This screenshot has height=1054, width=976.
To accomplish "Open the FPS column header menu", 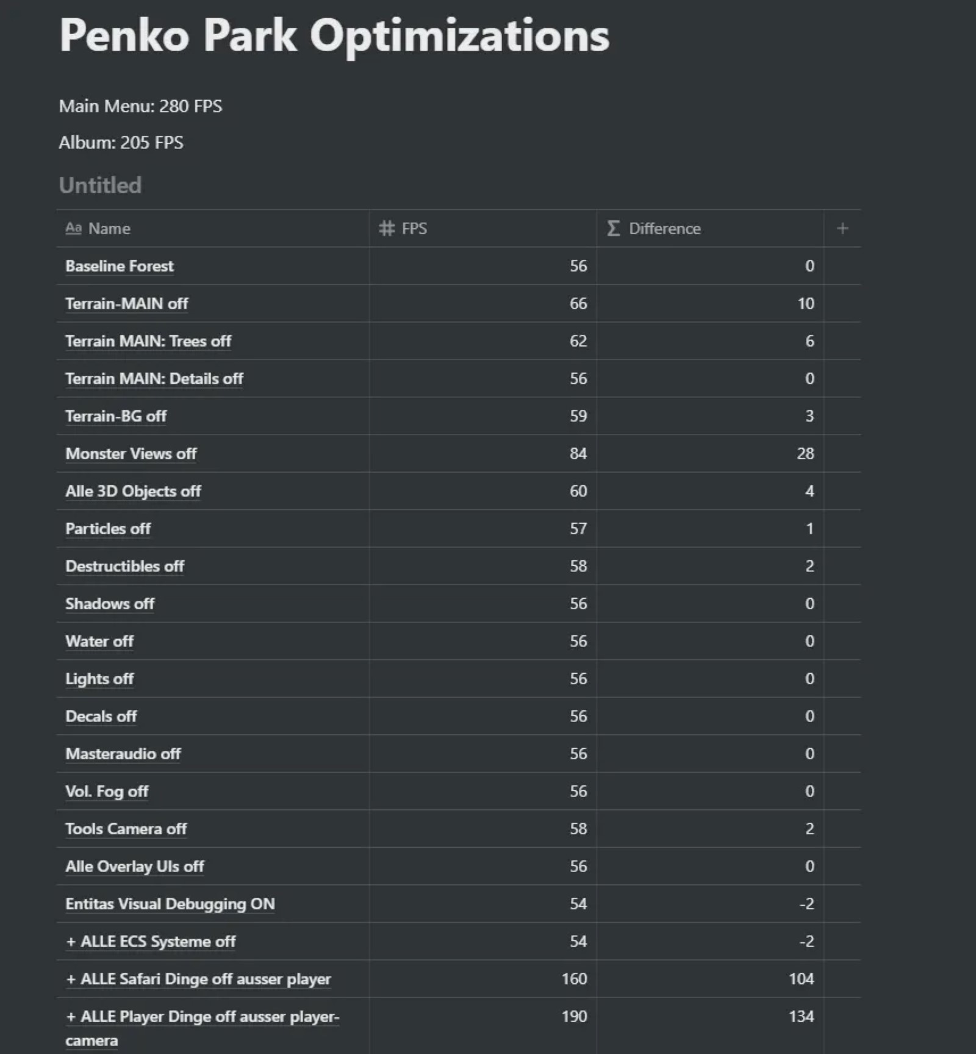I will click(414, 228).
